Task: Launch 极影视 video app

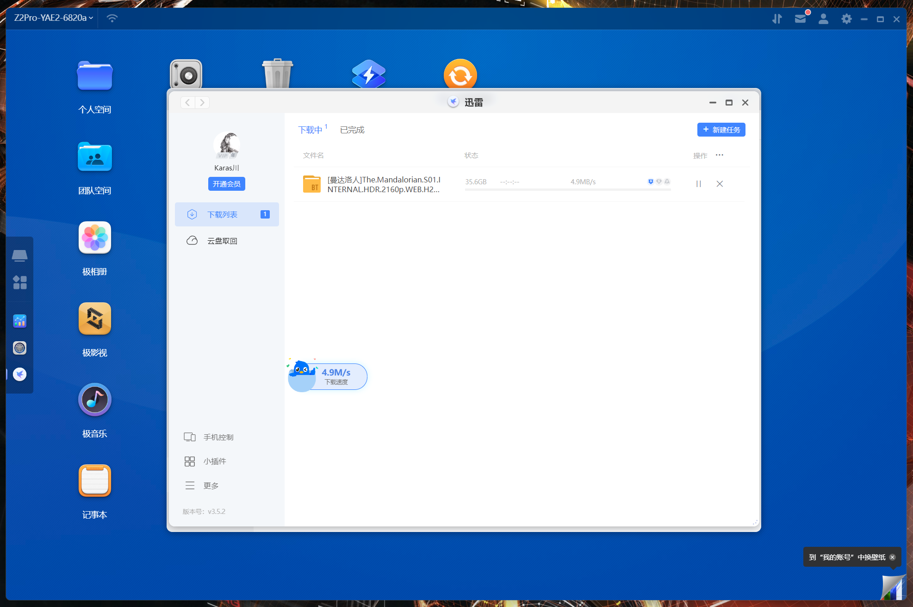Action: click(95, 319)
